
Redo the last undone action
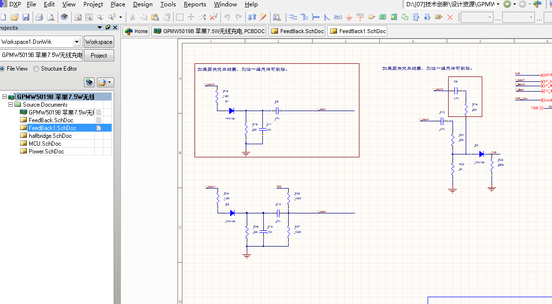pyautogui.click(x=238, y=17)
